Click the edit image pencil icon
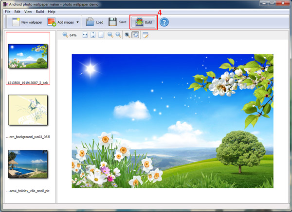Screen dimensions: 292x212 pos(145,35)
